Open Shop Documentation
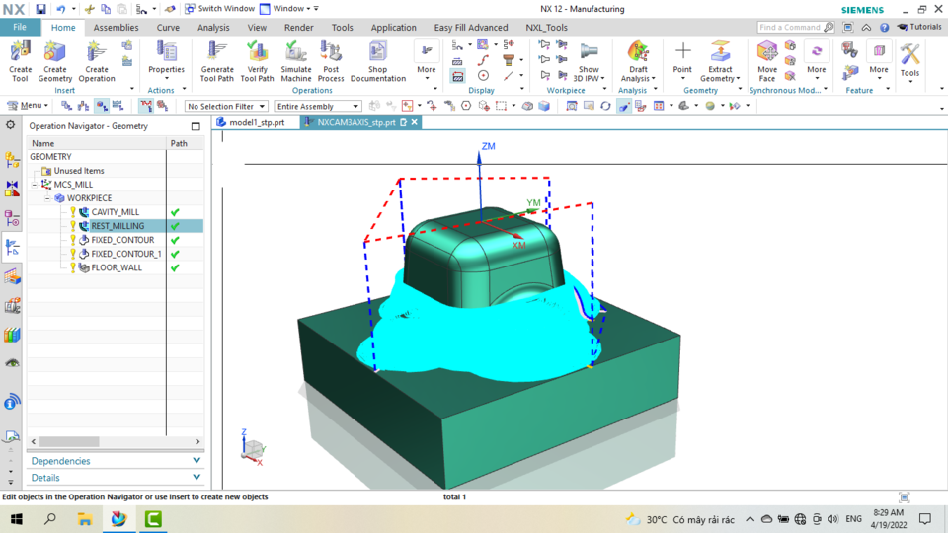948x533 pixels. point(378,61)
